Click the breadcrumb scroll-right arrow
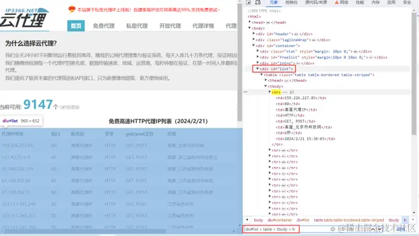The width and height of the screenshot is (419, 236). tap(413, 220)
